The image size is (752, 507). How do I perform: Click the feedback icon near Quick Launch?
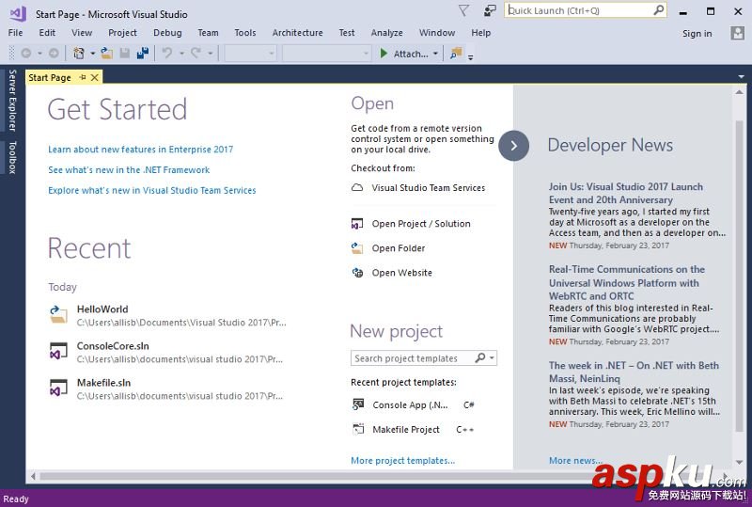489,10
